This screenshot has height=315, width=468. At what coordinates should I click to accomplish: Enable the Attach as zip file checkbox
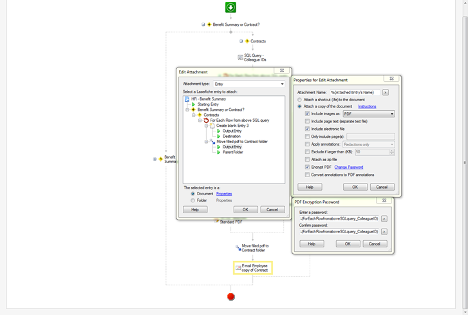pyautogui.click(x=308, y=159)
